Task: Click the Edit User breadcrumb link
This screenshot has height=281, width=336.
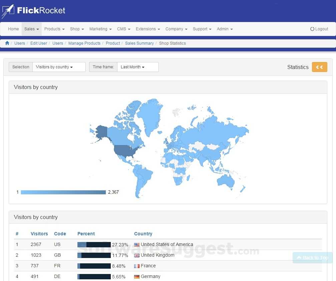Action: pos(38,43)
